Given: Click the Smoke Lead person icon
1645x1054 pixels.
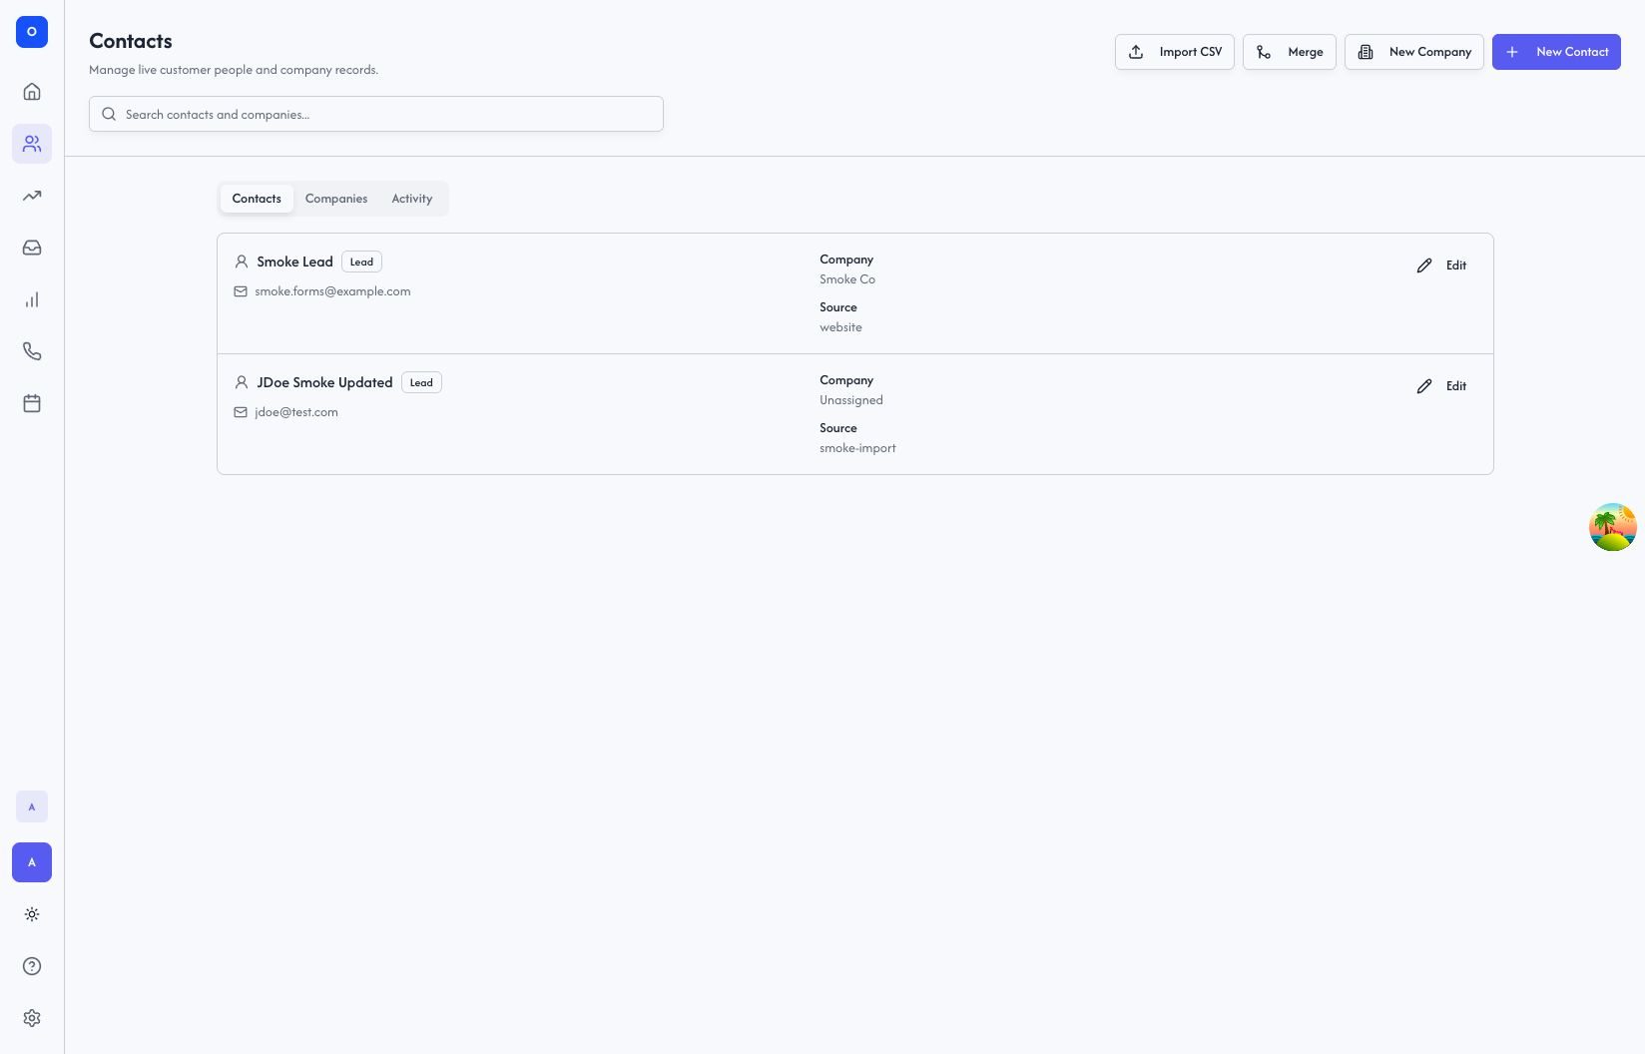Looking at the screenshot, I should 241,262.
